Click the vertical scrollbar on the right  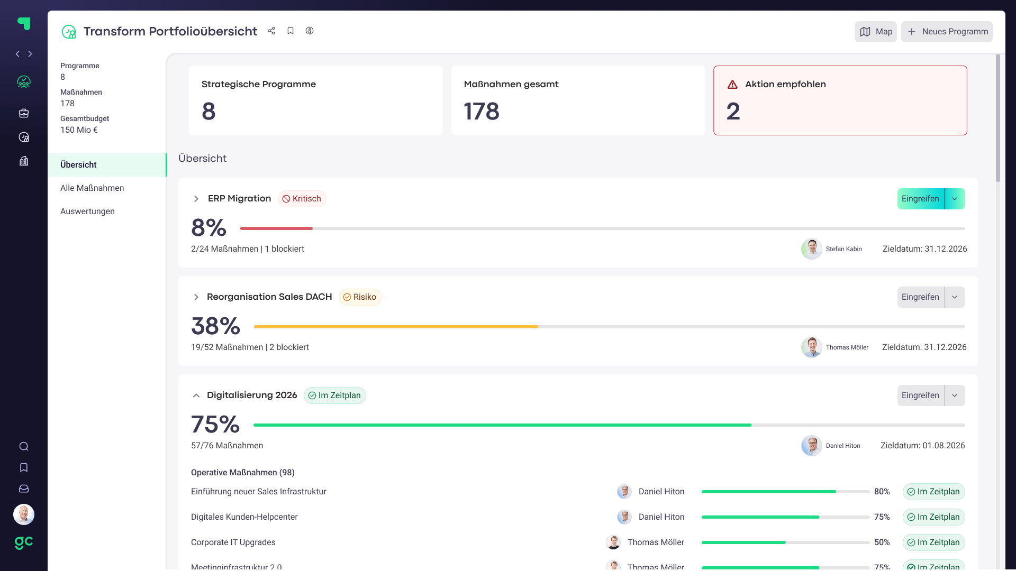pyautogui.click(x=998, y=118)
